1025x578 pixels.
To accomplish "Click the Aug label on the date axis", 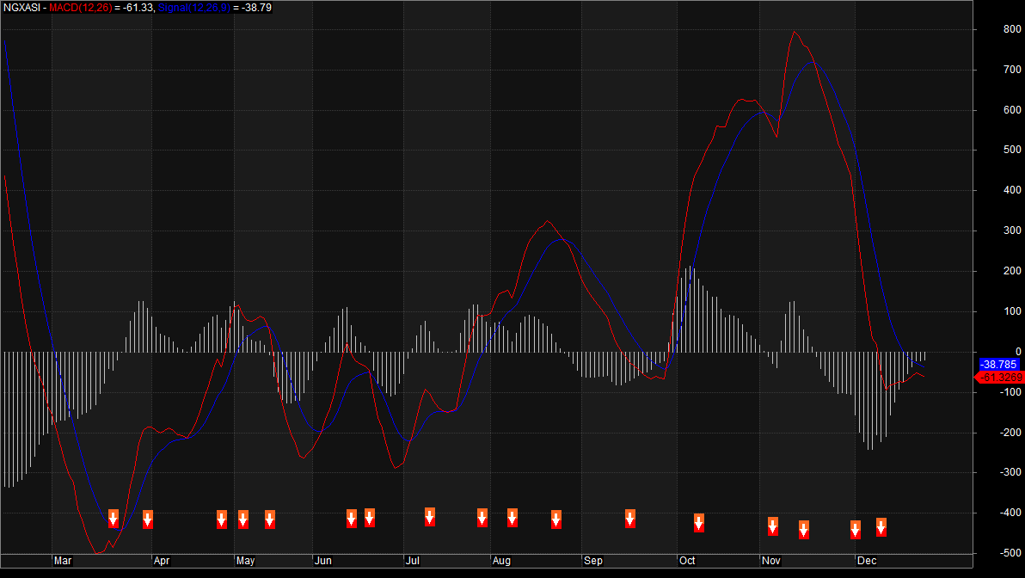I will point(501,561).
